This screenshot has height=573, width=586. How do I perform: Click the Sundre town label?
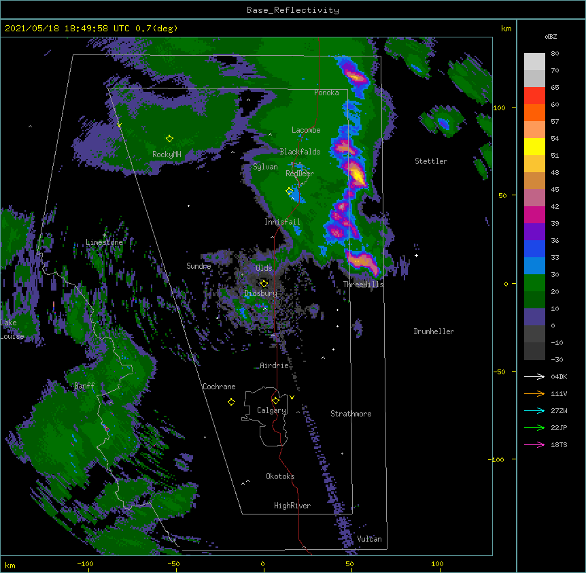pyautogui.click(x=199, y=266)
